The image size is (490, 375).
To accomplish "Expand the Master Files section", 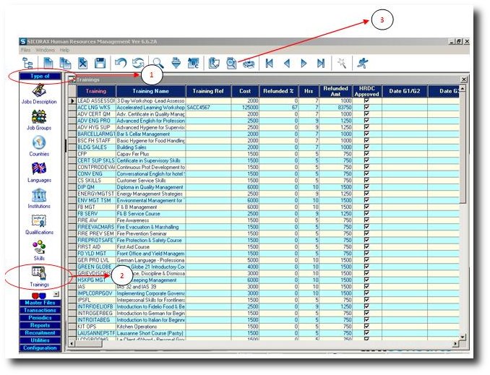I will (x=40, y=303).
